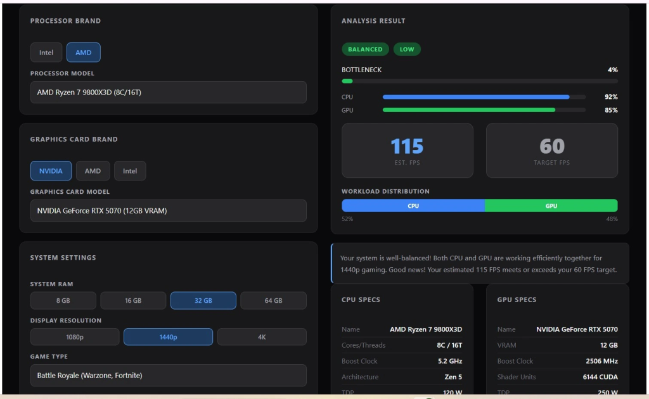Click the CPU workload distribution segment
Viewport: 649px width, 399px height.
(x=413, y=205)
